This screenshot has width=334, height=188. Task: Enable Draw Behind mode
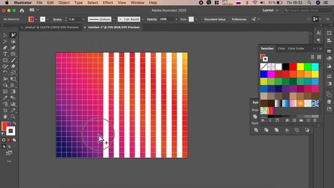coord(9,146)
